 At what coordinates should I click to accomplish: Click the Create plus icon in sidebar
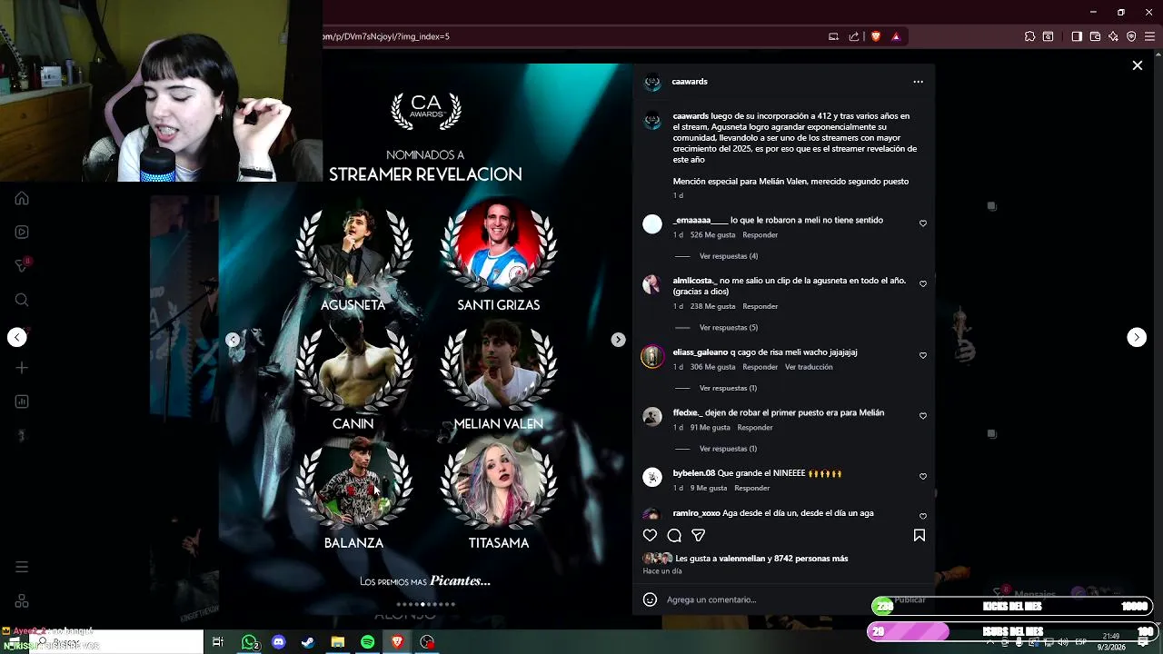pyautogui.click(x=22, y=368)
